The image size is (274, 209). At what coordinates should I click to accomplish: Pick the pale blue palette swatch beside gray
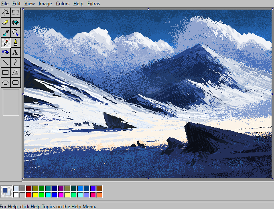point(16,189)
